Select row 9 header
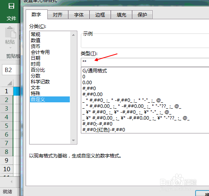Screen dimensions: 209x196 [x=6, y=160]
